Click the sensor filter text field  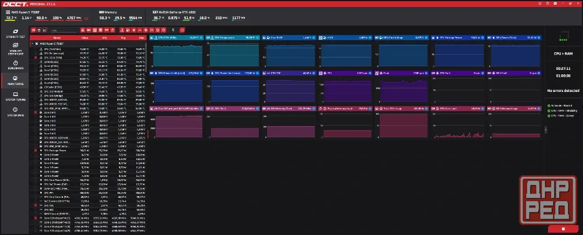click(x=64, y=30)
